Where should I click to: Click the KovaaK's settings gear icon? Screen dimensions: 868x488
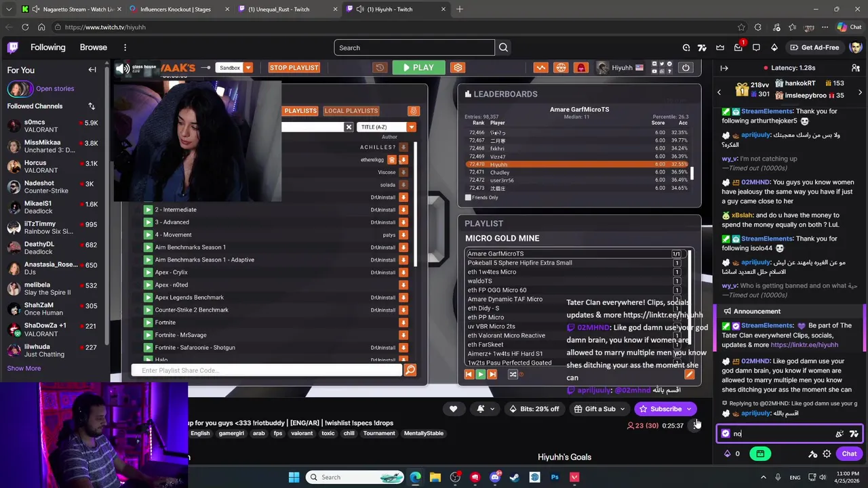pos(458,68)
